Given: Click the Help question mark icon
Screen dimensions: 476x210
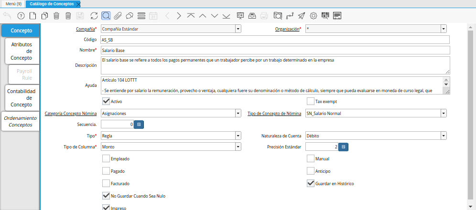Looking at the screenshot, I should coord(21,16).
